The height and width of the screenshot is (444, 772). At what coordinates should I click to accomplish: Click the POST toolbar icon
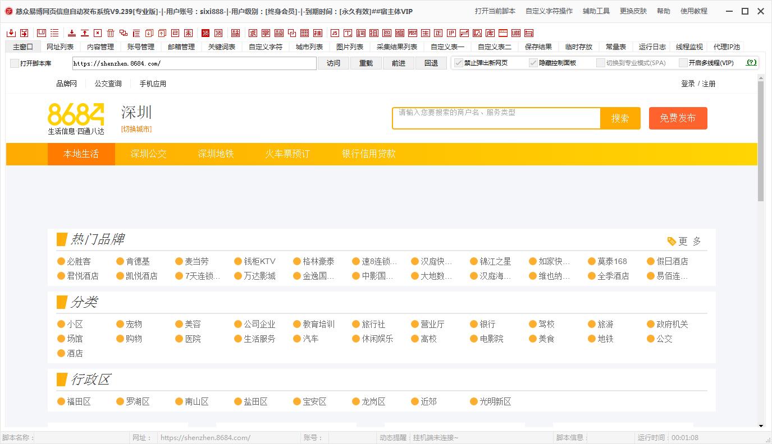tap(412, 33)
